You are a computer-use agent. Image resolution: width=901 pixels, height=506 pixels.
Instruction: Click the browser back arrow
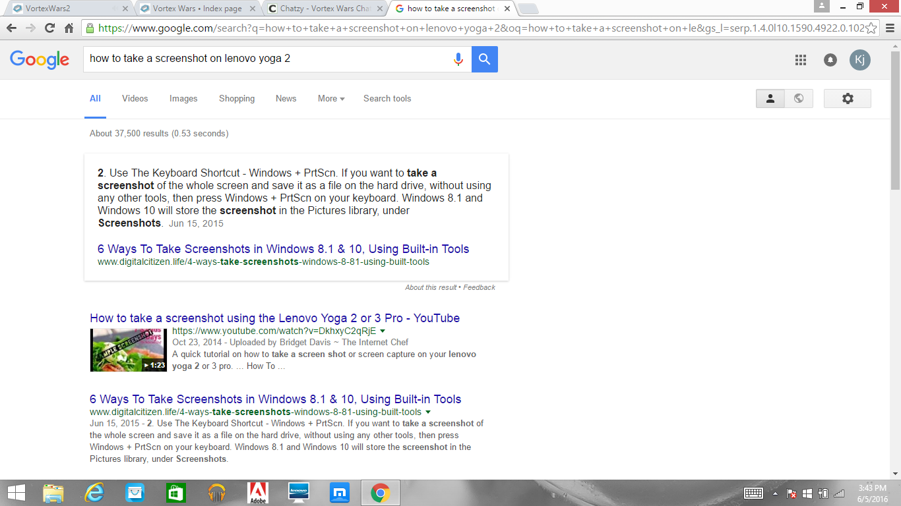11,28
